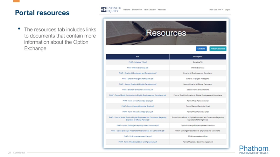Click the Resources banner image

click(x=166, y=33)
